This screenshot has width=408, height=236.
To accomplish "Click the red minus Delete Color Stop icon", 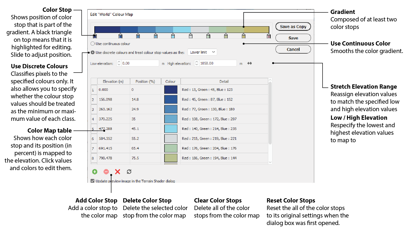I will pos(106,172).
